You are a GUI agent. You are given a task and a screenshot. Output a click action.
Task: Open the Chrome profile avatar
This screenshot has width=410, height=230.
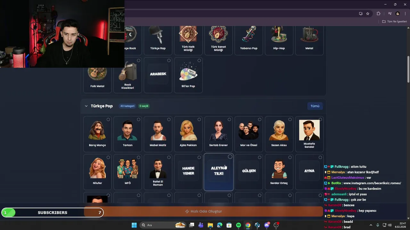click(398, 13)
